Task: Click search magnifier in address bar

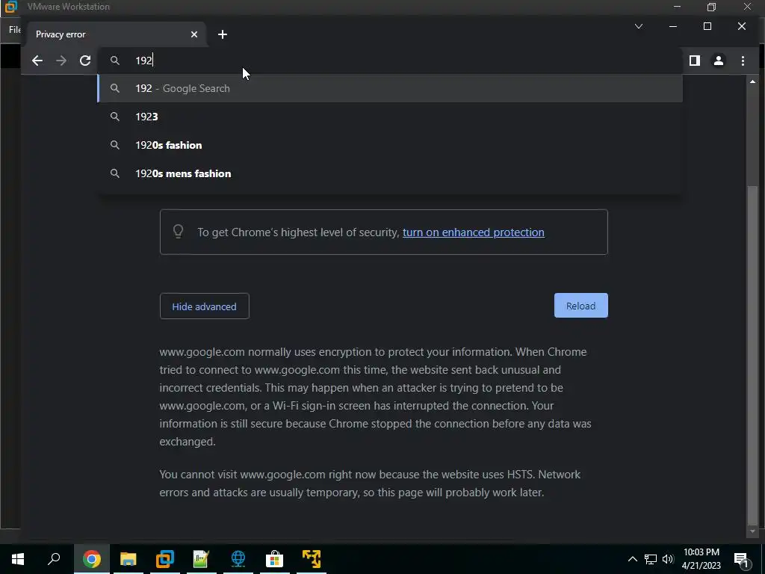Action: tap(114, 61)
